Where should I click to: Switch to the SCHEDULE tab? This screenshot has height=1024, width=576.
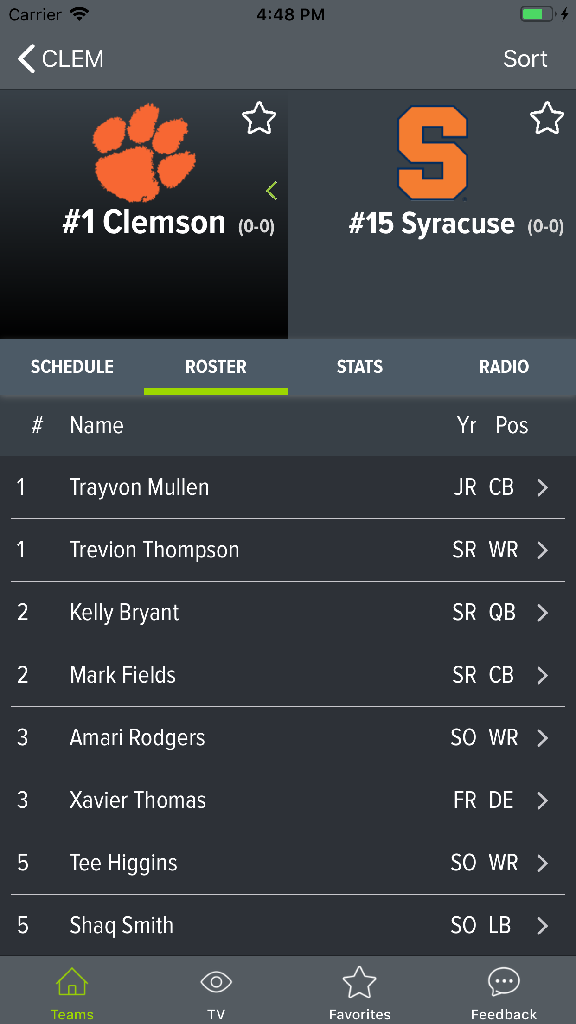point(72,367)
